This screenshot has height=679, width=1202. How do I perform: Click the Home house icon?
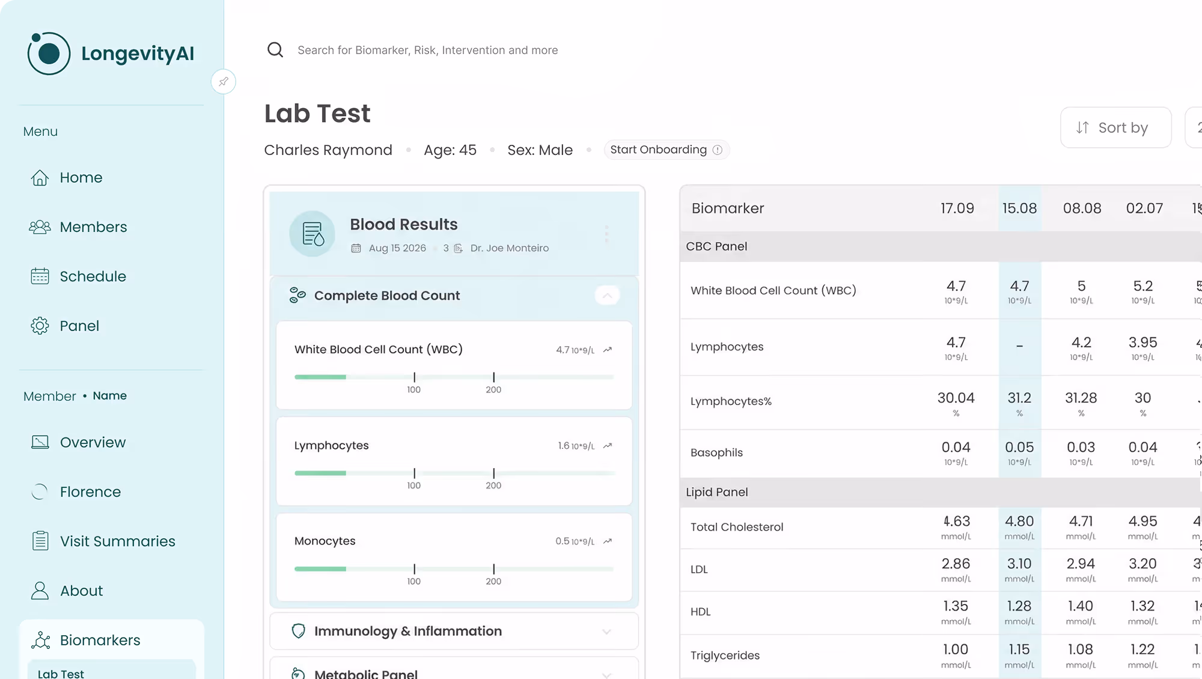point(40,178)
